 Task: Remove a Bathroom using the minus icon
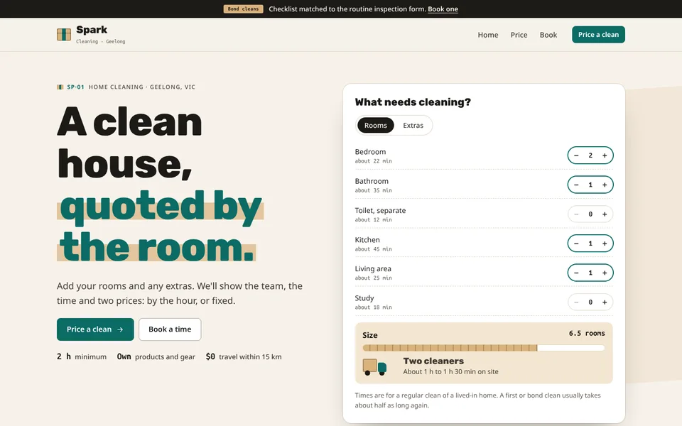[x=576, y=185]
